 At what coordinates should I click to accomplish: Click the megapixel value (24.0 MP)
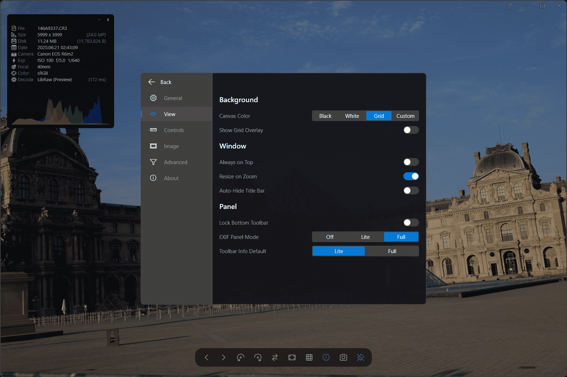point(96,35)
